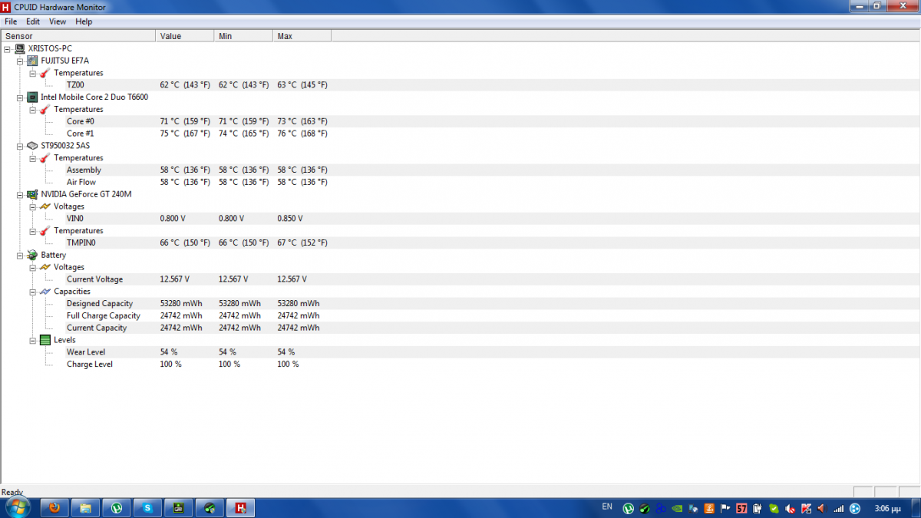Viewport: 921px width, 518px height.
Task: Click the wireless signal bars tray icon
Action: [839, 508]
